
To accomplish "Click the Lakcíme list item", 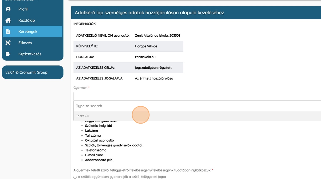I will [x=92, y=131].
